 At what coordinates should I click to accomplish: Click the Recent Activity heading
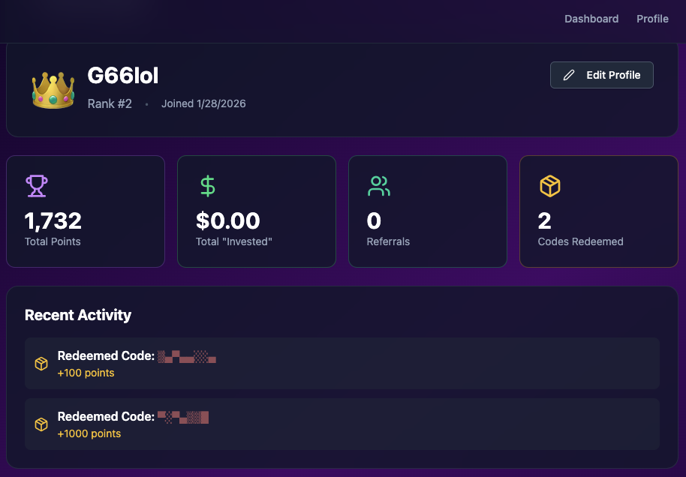(78, 315)
